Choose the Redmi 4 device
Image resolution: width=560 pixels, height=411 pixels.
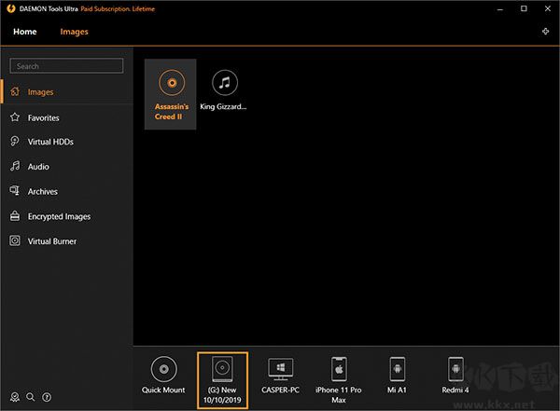(x=455, y=370)
